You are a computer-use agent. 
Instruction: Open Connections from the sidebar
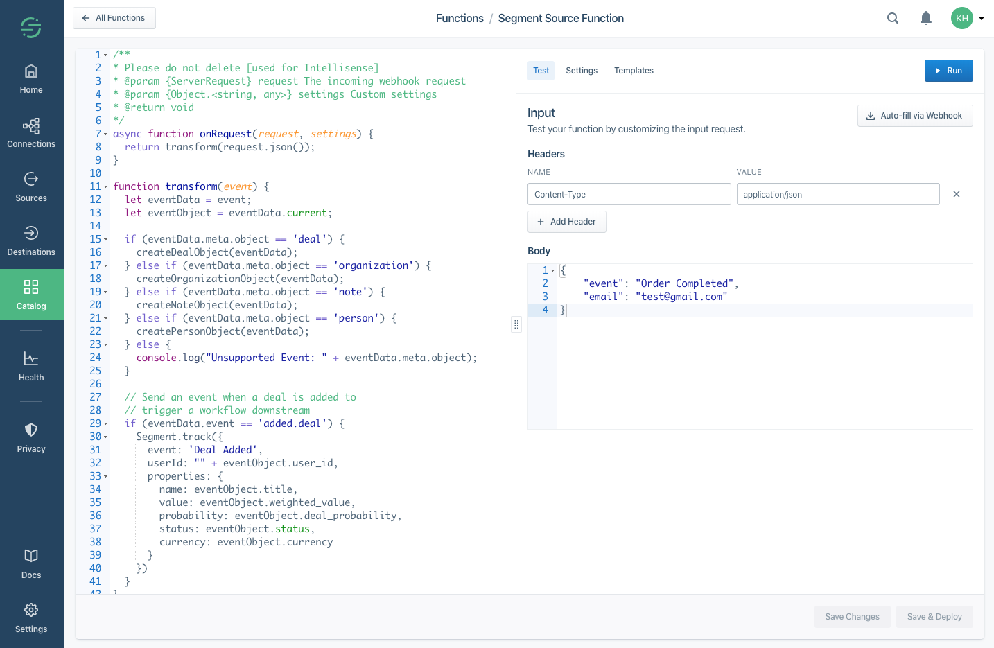[30, 133]
